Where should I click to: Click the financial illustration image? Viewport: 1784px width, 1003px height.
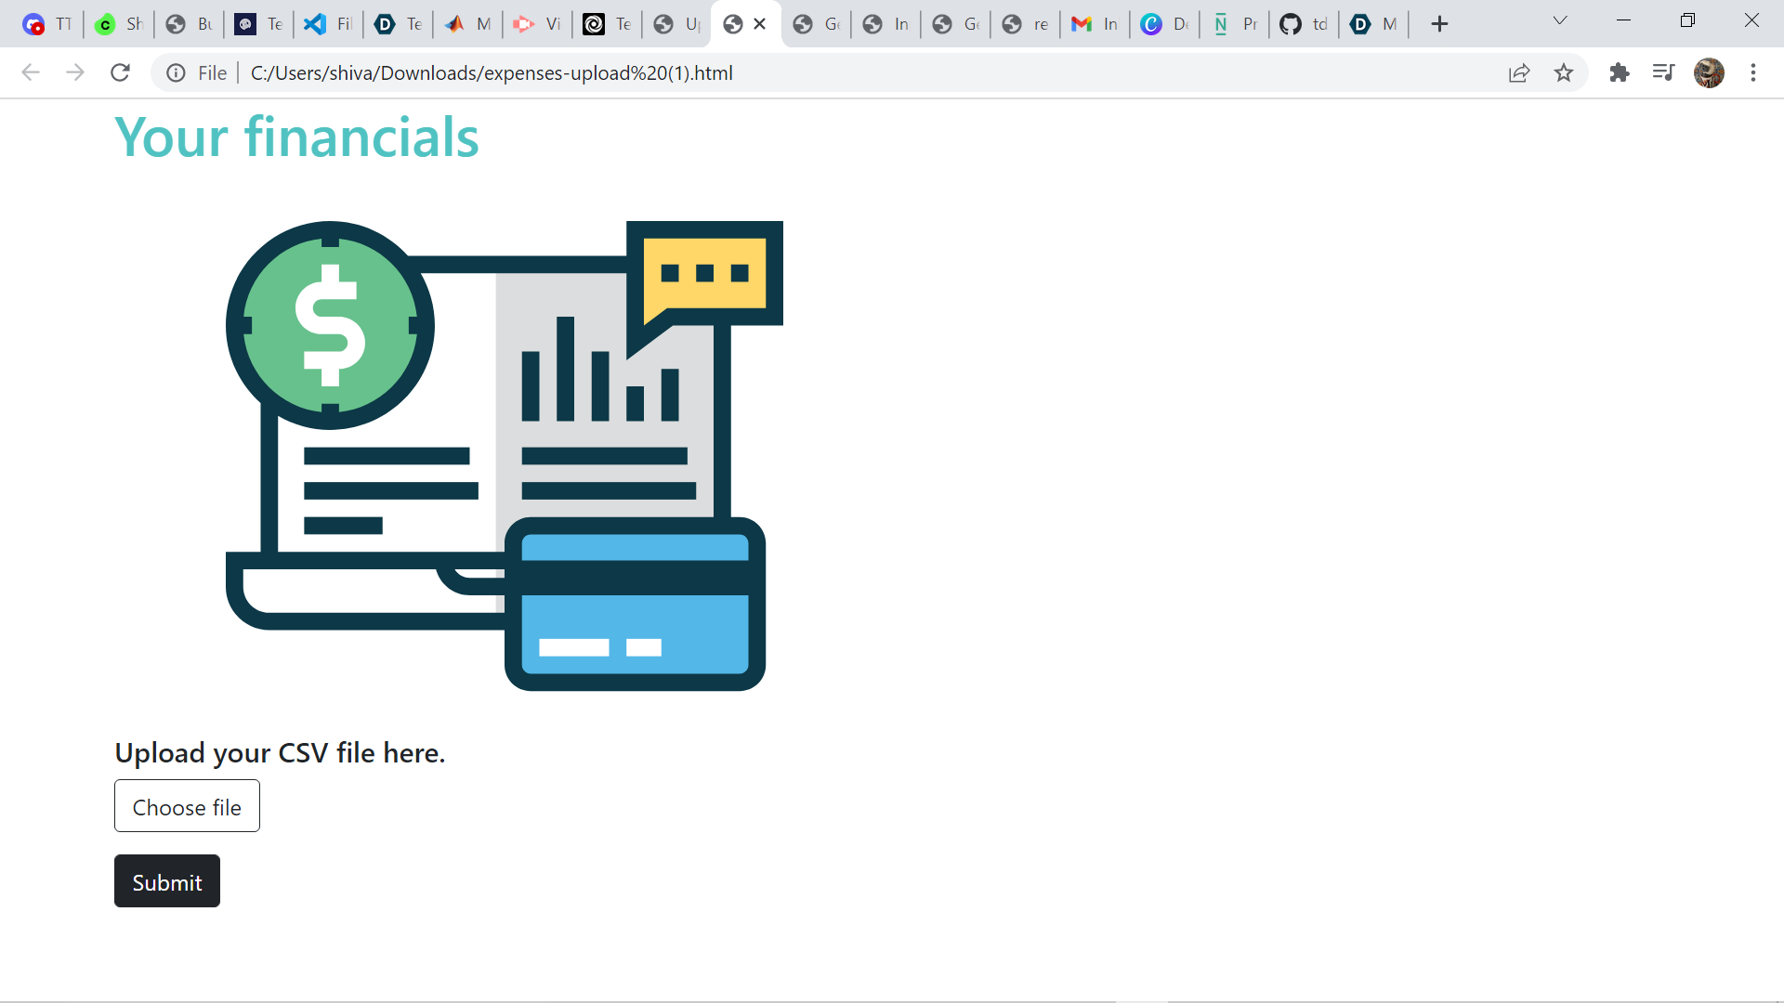click(x=505, y=455)
